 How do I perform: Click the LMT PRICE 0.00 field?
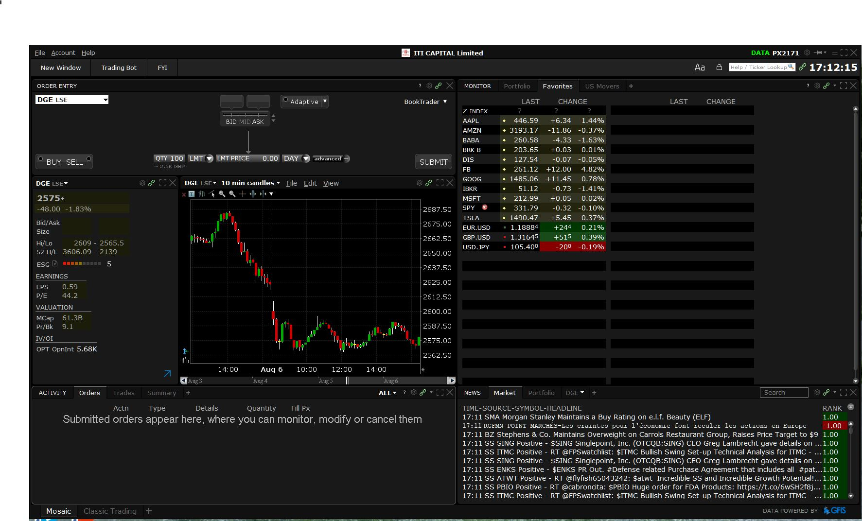248,158
